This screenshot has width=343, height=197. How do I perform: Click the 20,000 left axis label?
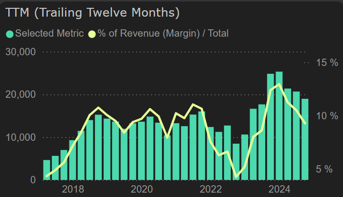pyautogui.click(x=20, y=94)
